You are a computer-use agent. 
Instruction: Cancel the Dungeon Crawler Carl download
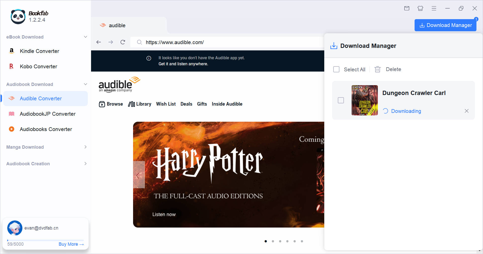tap(467, 111)
